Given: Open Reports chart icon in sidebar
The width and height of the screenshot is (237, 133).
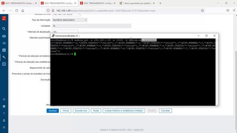Looking at the screenshot, I should (x=4, y=50).
